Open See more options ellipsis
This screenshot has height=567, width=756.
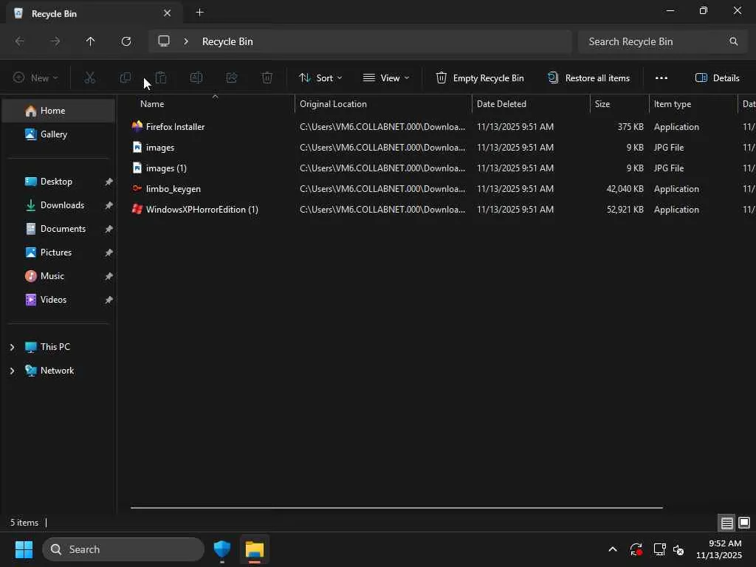(x=661, y=78)
